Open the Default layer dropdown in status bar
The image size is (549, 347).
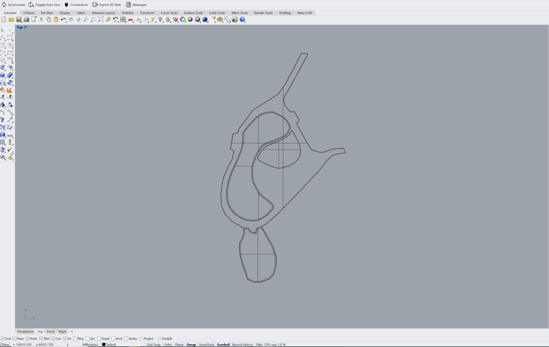tap(111, 344)
